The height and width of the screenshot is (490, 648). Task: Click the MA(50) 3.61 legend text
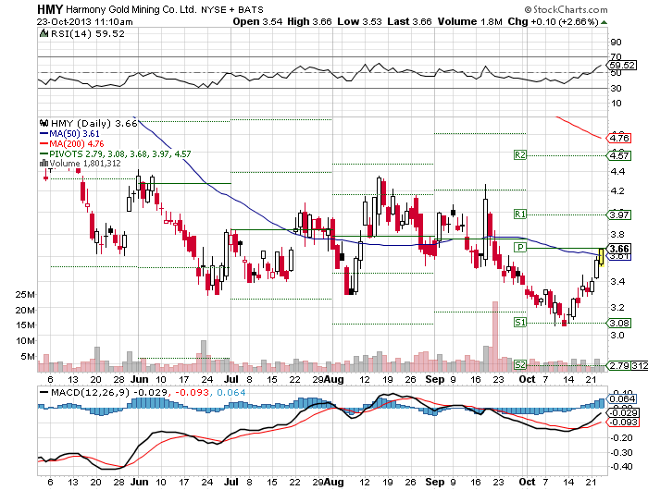(74, 133)
